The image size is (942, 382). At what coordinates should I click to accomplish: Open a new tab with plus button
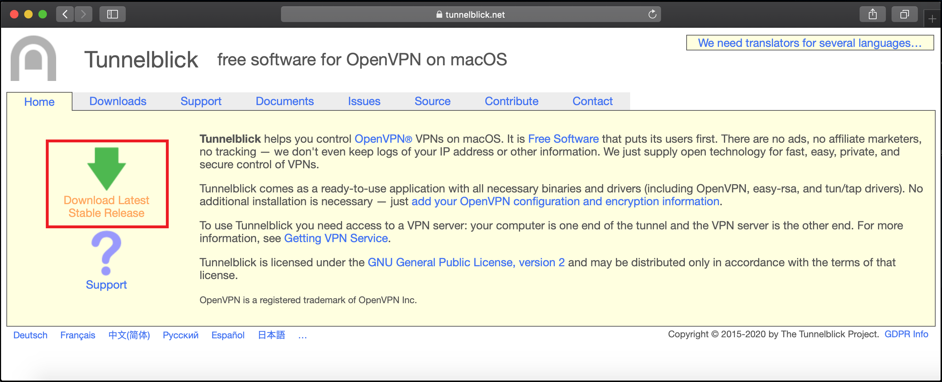932,19
